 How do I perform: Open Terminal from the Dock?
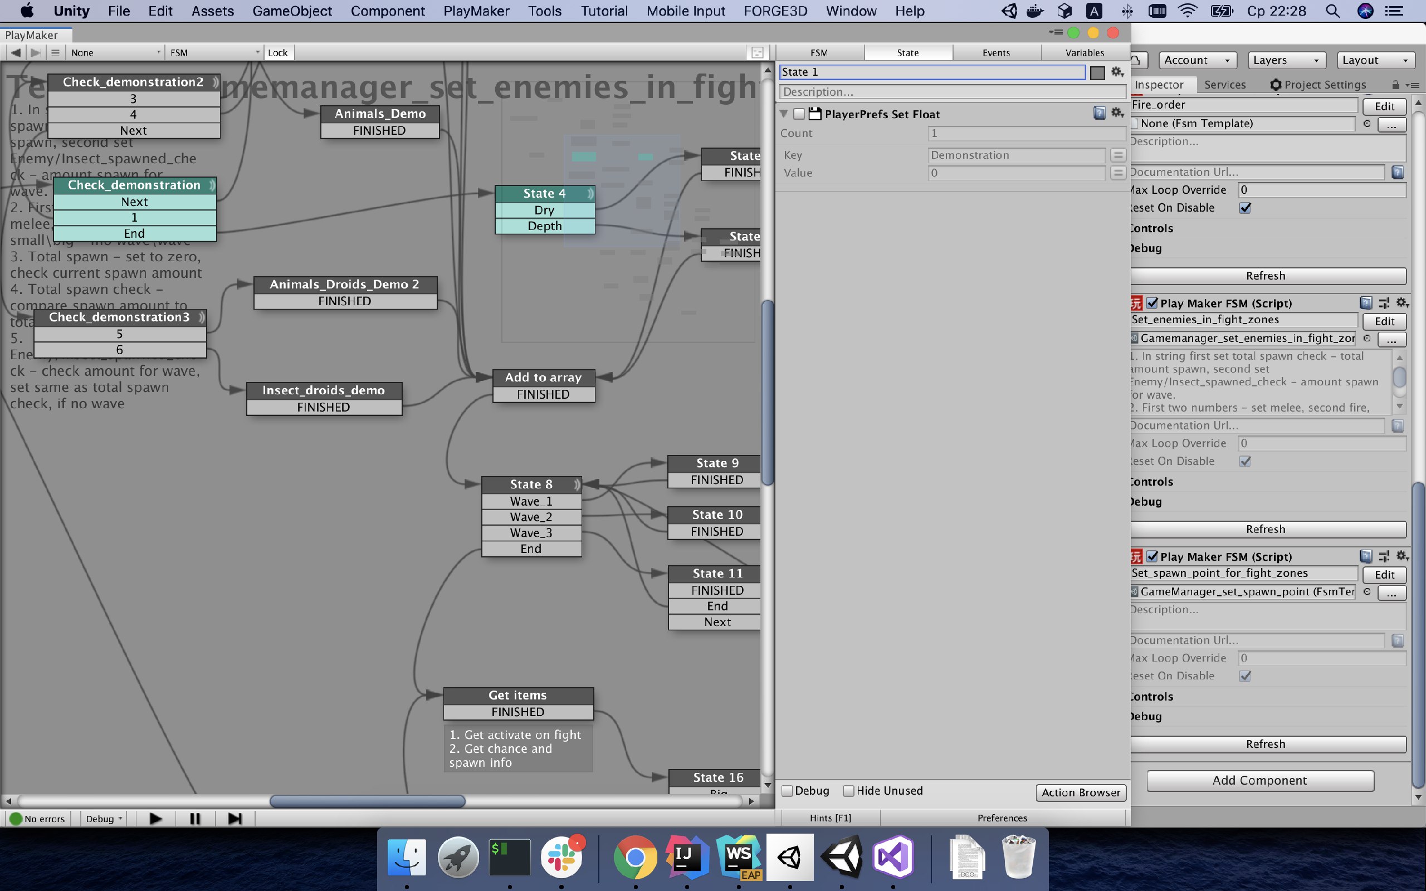[510, 857]
